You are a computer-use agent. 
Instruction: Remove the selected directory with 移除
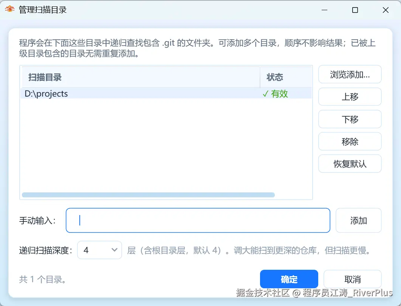pos(350,141)
